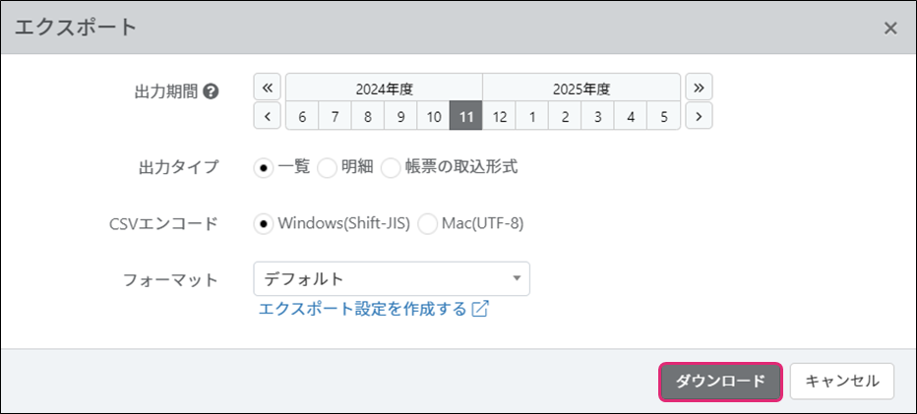Go to next month with single-right arrow
The height and width of the screenshot is (414, 917).
coord(699,116)
